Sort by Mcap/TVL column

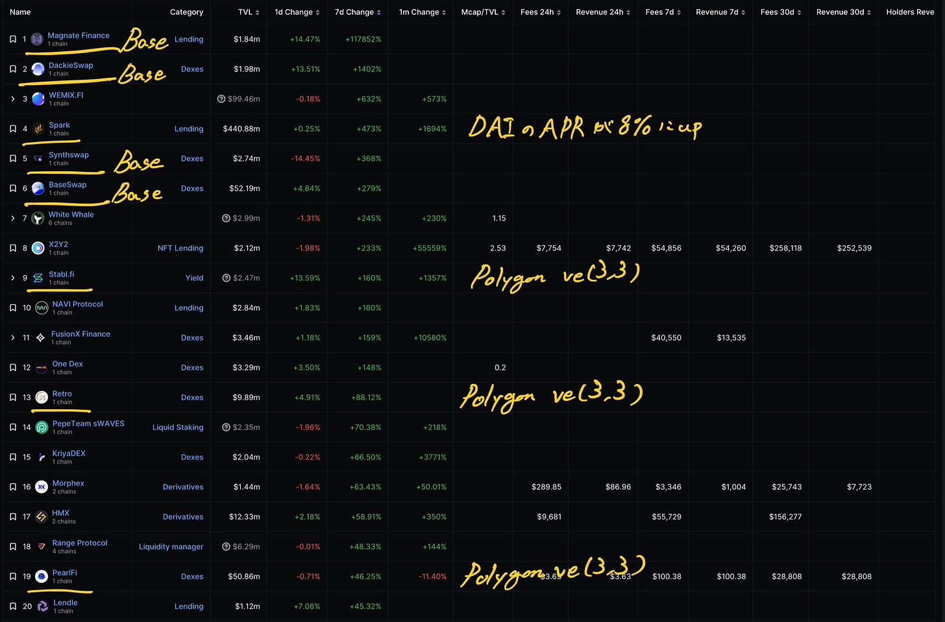484,12
